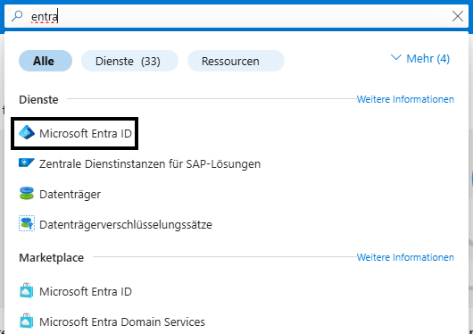Filter results by Ressourcen
The width and height of the screenshot is (473, 334).
coord(236,61)
